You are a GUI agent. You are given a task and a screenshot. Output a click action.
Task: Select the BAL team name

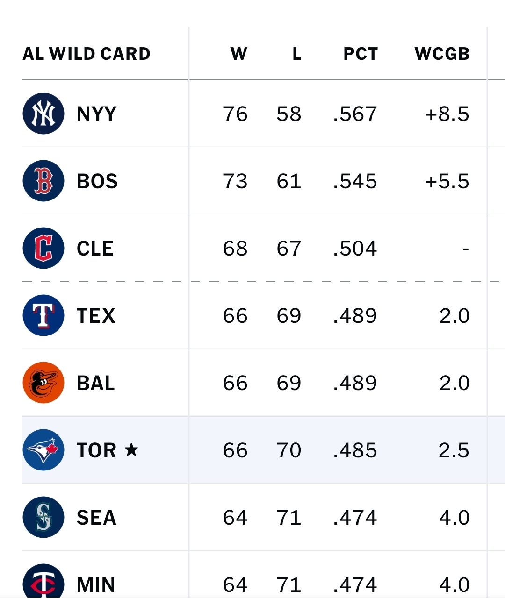(x=96, y=383)
